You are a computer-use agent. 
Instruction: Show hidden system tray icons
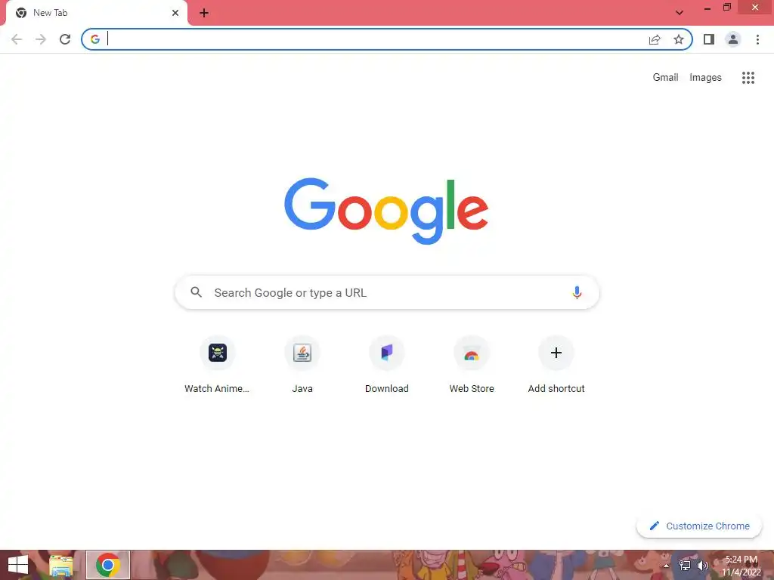666,566
